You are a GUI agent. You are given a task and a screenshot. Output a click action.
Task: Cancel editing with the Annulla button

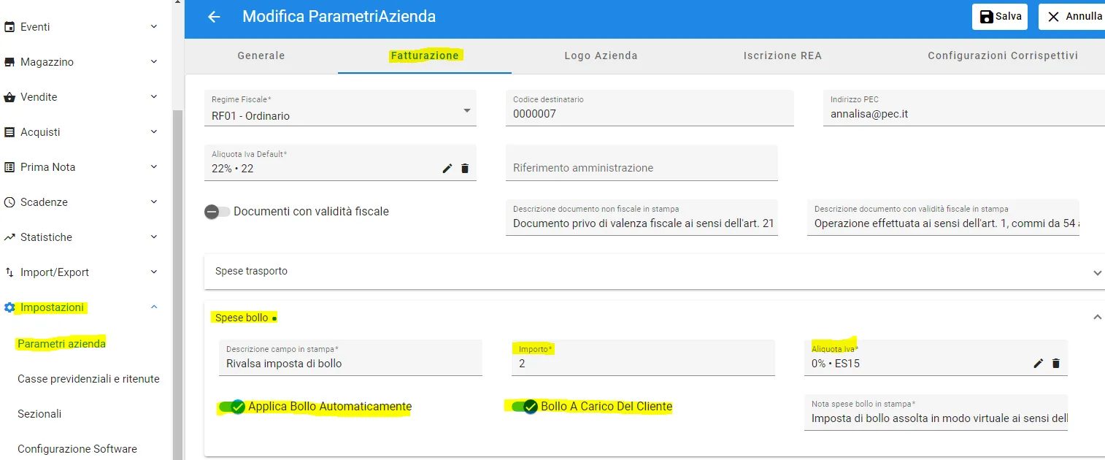[1073, 17]
